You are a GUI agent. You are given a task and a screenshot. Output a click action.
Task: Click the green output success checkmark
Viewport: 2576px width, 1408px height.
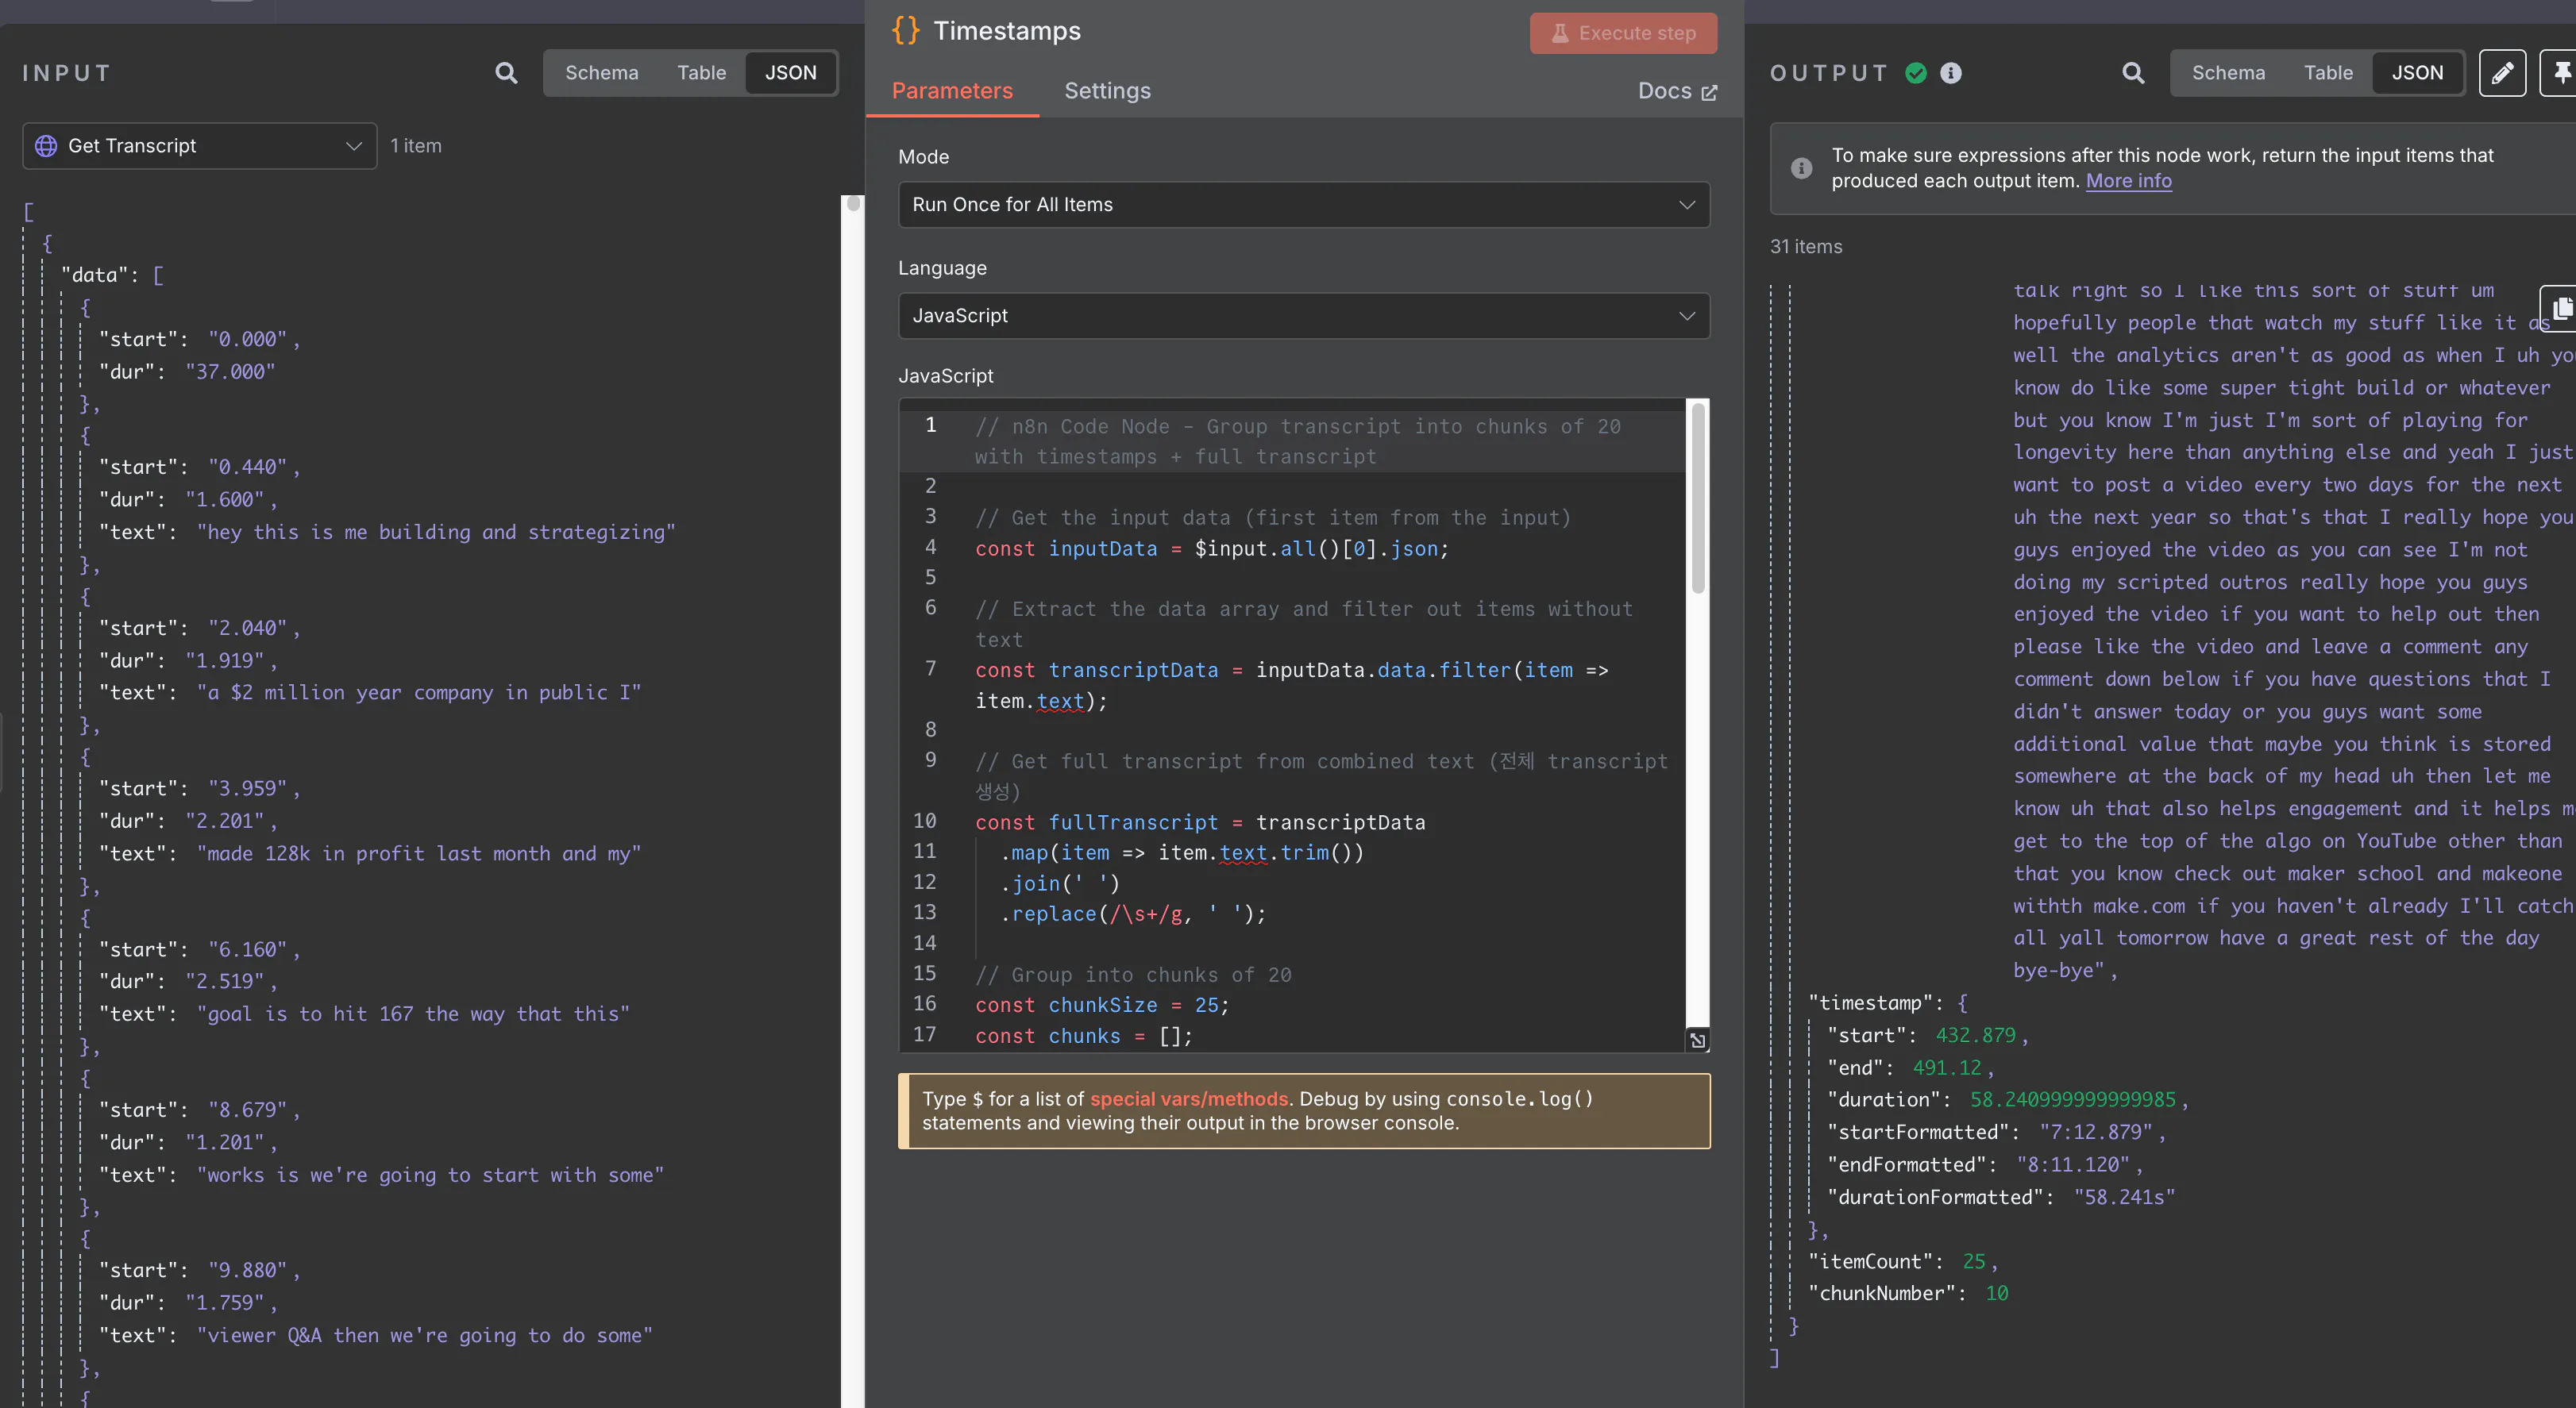pos(1915,73)
